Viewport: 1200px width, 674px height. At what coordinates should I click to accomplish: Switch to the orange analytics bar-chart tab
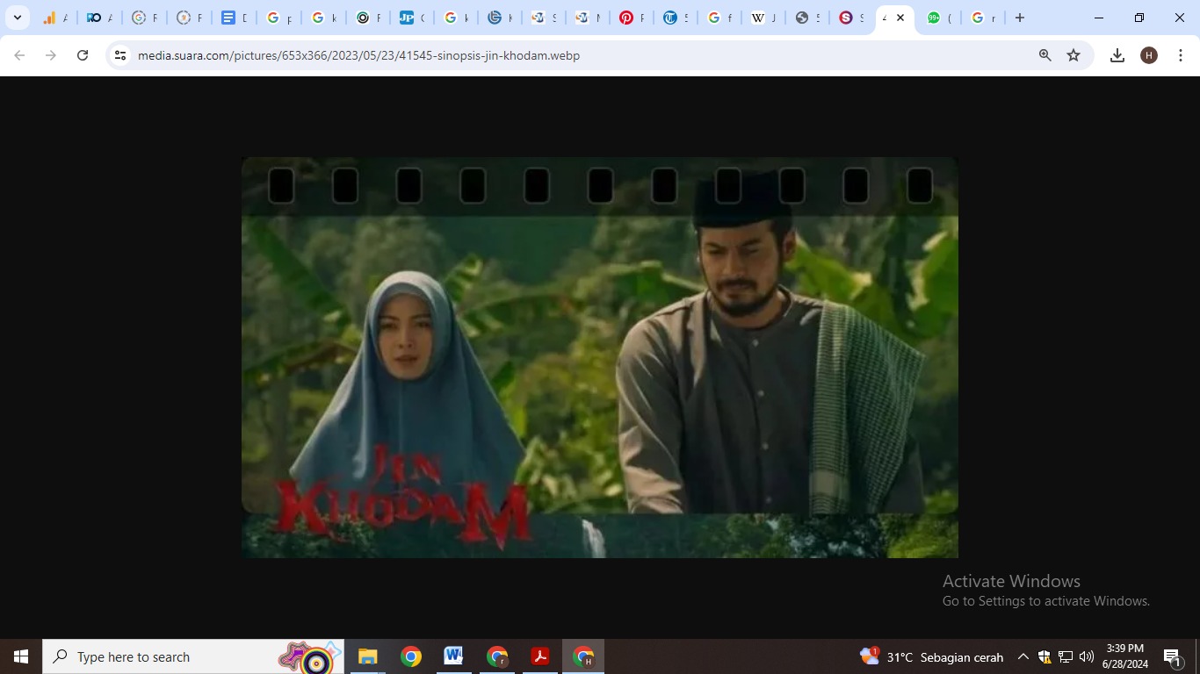[x=55, y=18]
